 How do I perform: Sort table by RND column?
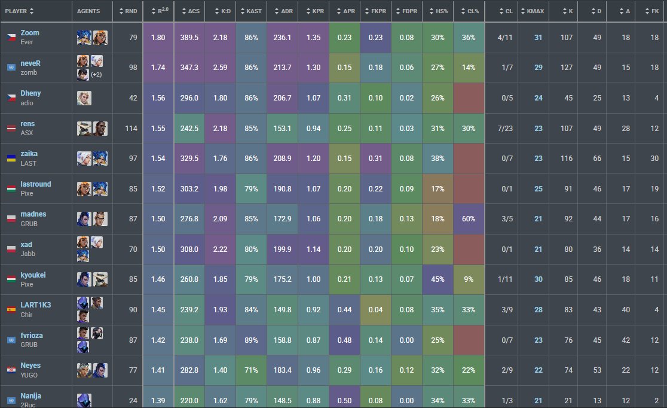click(128, 11)
